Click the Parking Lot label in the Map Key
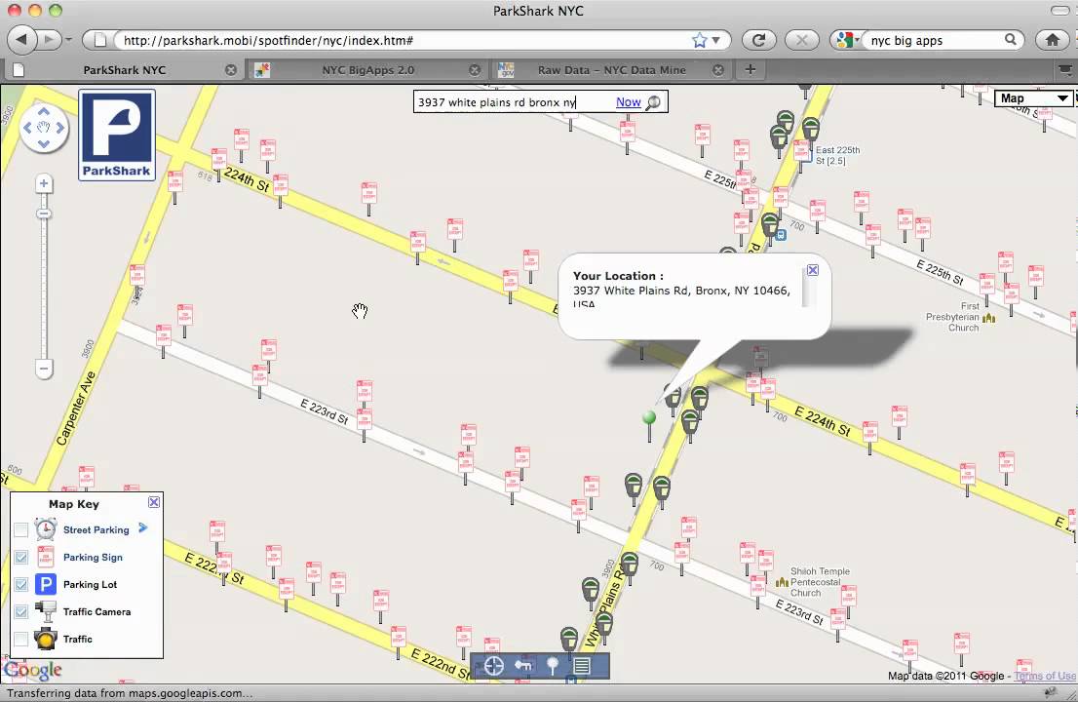The height and width of the screenshot is (702, 1078). click(90, 584)
